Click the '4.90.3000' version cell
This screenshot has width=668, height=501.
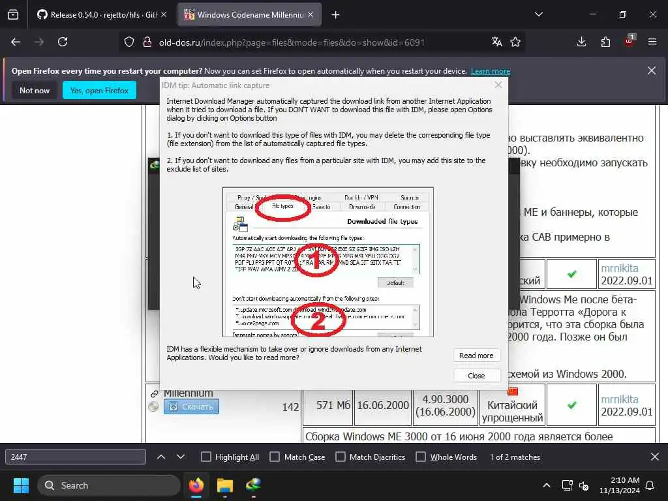(x=445, y=405)
